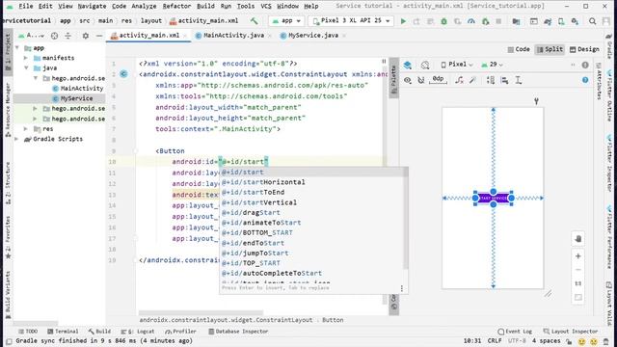This screenshot has height=347, width=617.
Task: Click the Palette side tab
Action: click(x=394, y=79)
